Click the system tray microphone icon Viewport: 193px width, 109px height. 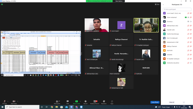(175, 107)
